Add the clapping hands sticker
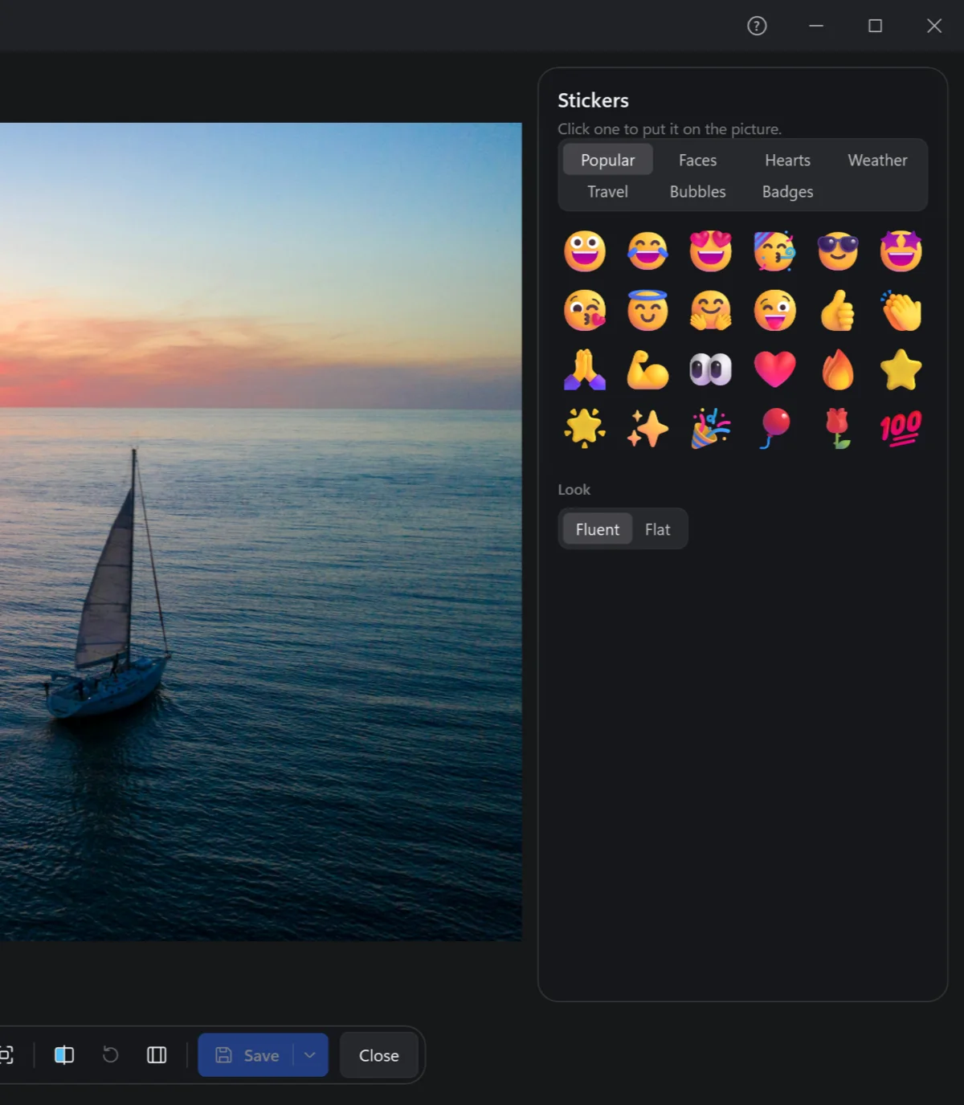The width and height of the screenshot is (964, 1105). [x=901, y=311]
